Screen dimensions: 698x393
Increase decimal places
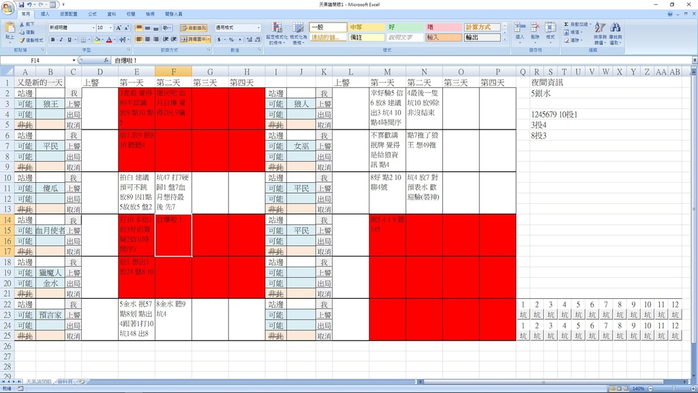[x=249, y=40]
